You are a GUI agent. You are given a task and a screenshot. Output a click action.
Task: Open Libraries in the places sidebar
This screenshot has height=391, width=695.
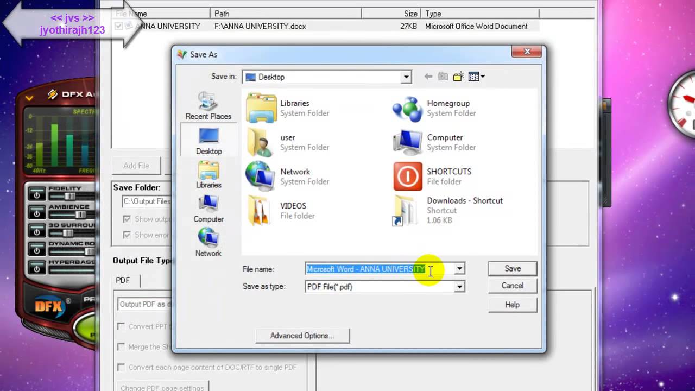(208, 175)
